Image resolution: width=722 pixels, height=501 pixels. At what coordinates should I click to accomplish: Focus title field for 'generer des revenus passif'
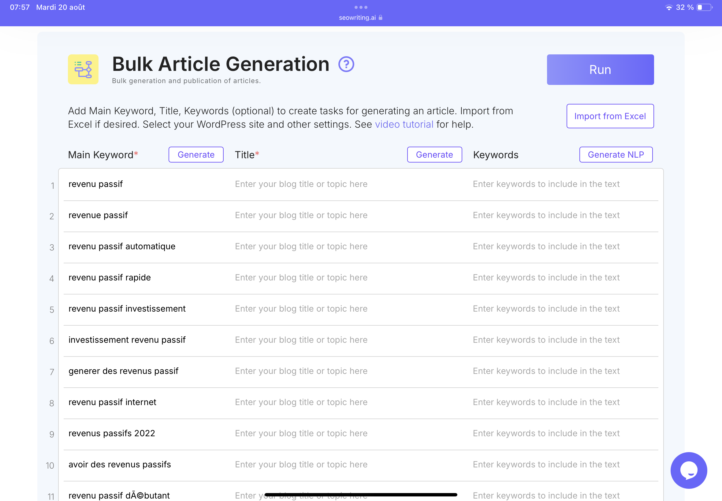tap(349, 371)
